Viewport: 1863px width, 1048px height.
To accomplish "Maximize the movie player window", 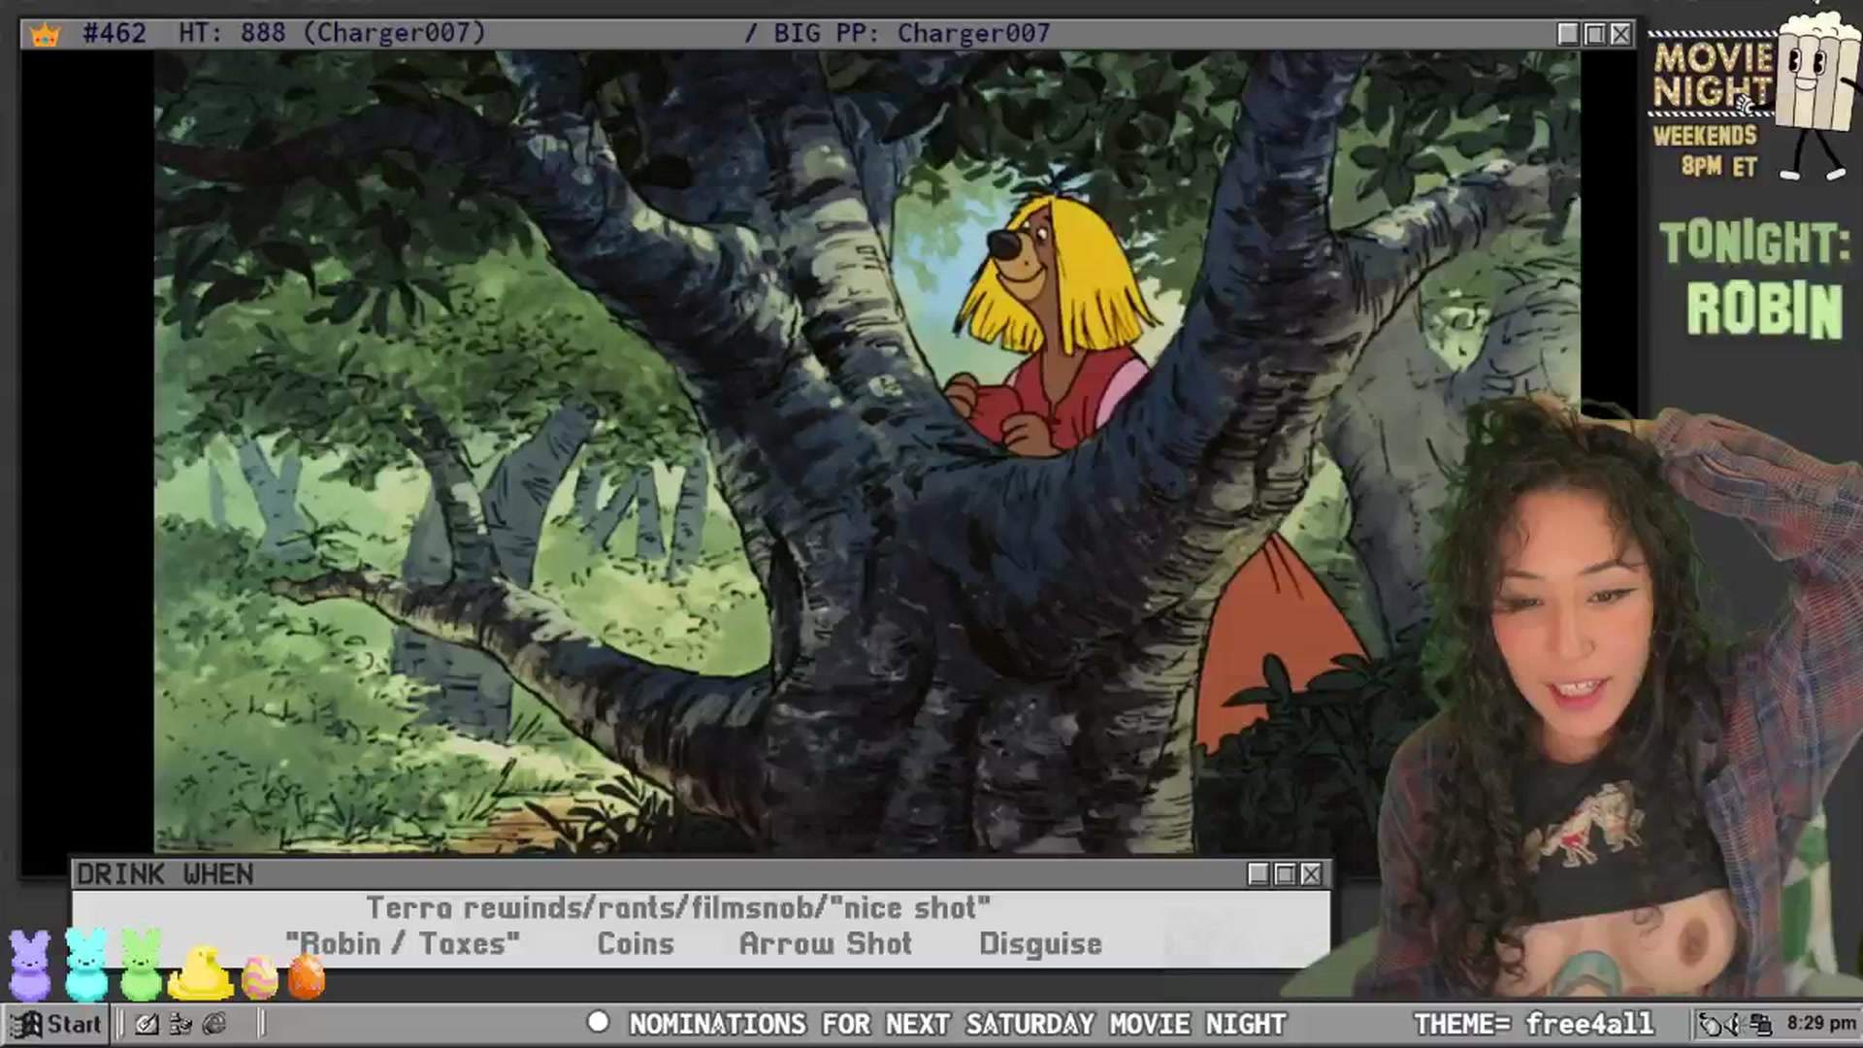I will [x=1594, y=34].
